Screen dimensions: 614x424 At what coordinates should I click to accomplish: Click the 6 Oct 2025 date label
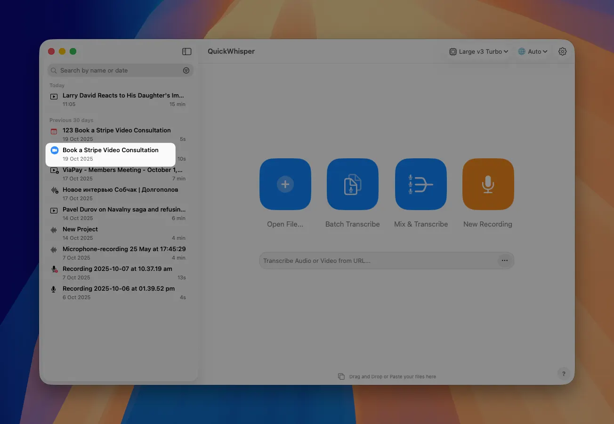76,297
